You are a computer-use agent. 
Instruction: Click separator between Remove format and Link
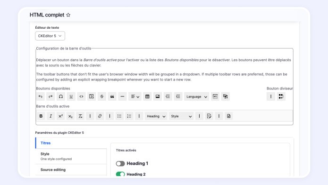pyautogui.click(x=90, y=116)
